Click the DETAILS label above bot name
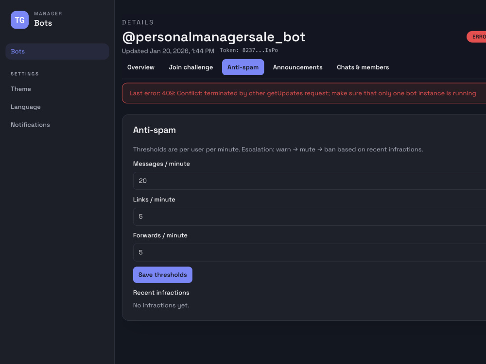This screenshot has width=486, height=364. click(x=138, y=22)
